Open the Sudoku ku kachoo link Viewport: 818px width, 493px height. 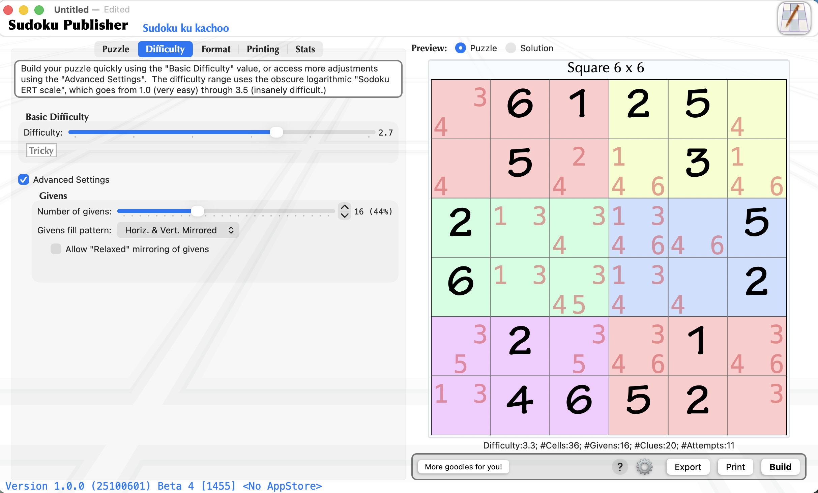[186, 28]
